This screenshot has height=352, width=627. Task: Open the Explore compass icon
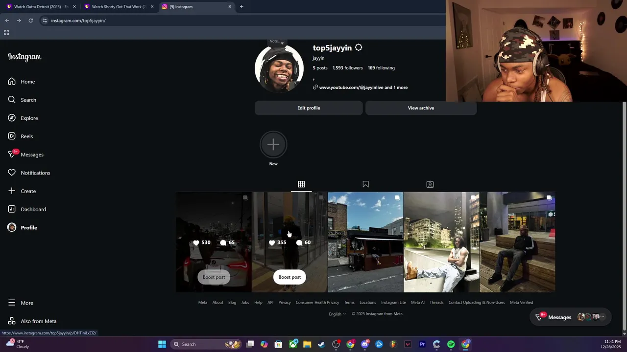point(12,118)
